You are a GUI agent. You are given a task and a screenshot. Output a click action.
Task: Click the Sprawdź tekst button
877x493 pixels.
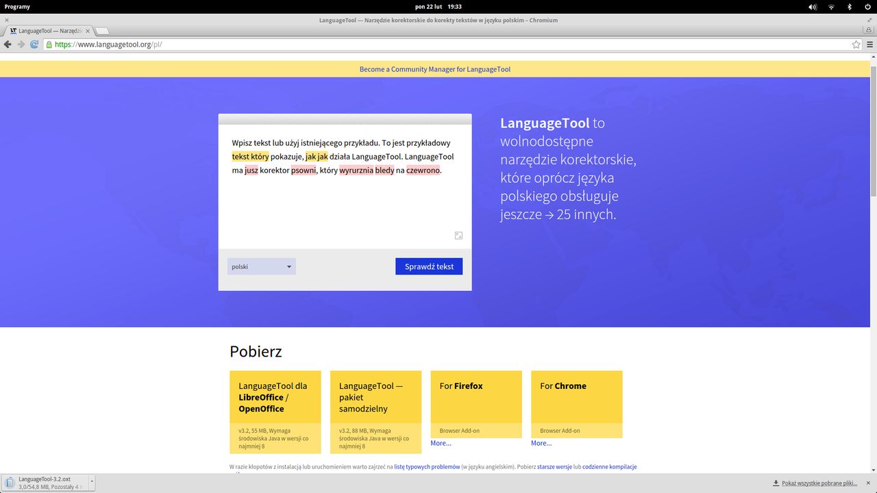click(429, 266)
